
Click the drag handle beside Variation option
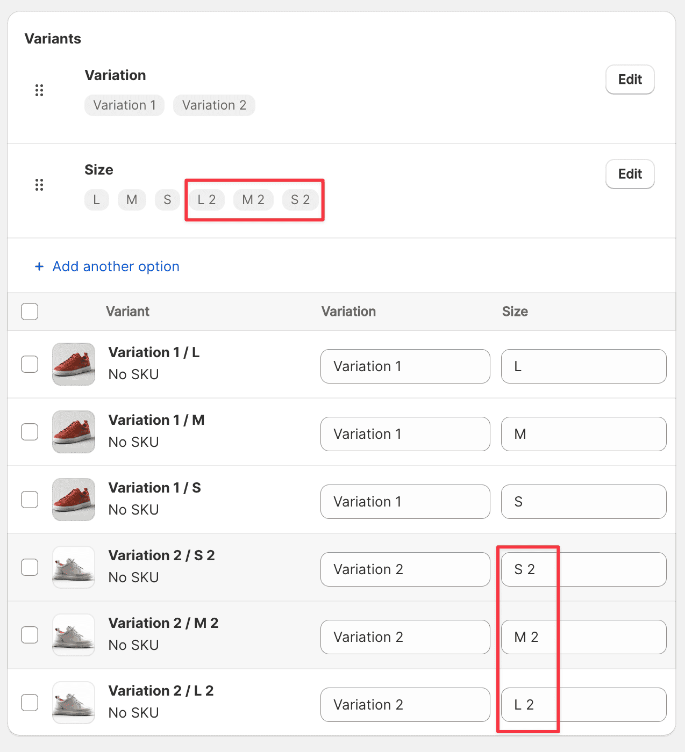click(39, 90)
